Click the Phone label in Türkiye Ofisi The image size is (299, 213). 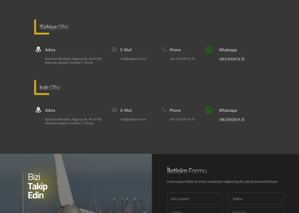(x=175, y=50)
